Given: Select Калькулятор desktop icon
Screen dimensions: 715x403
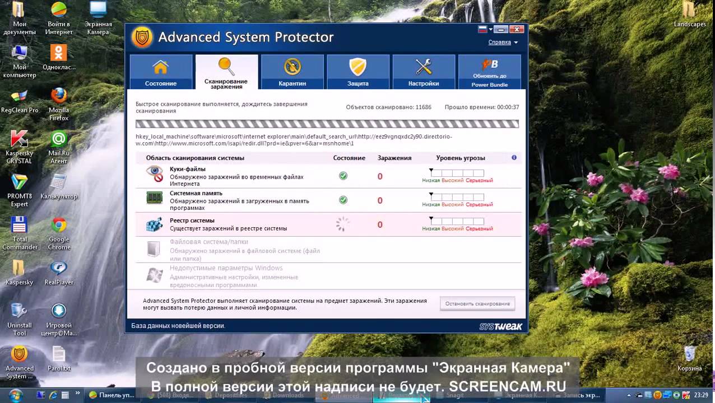Looking at the screenshot, I should tap(59, 187).
